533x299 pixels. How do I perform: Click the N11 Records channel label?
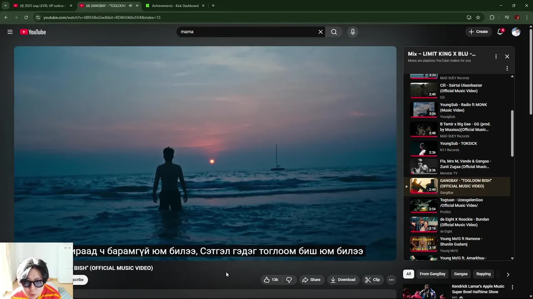point(449,150)
